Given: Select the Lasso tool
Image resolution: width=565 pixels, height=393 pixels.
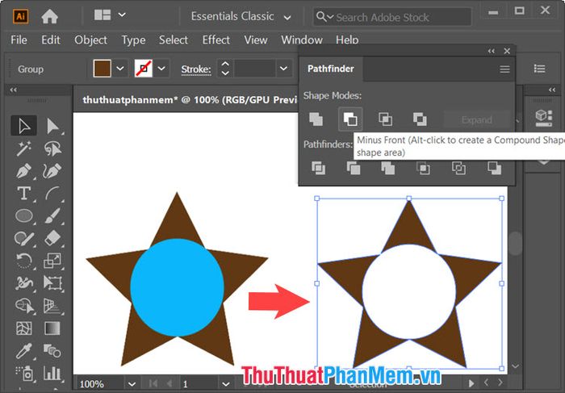Looking at the screenshot, I should tap(52, 148).
